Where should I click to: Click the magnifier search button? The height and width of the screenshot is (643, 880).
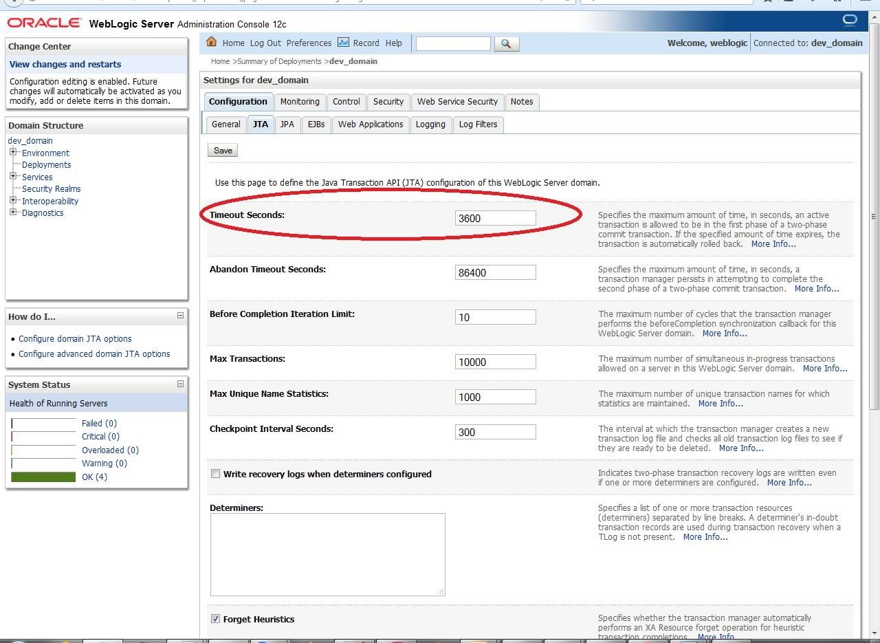coord(506,43)
